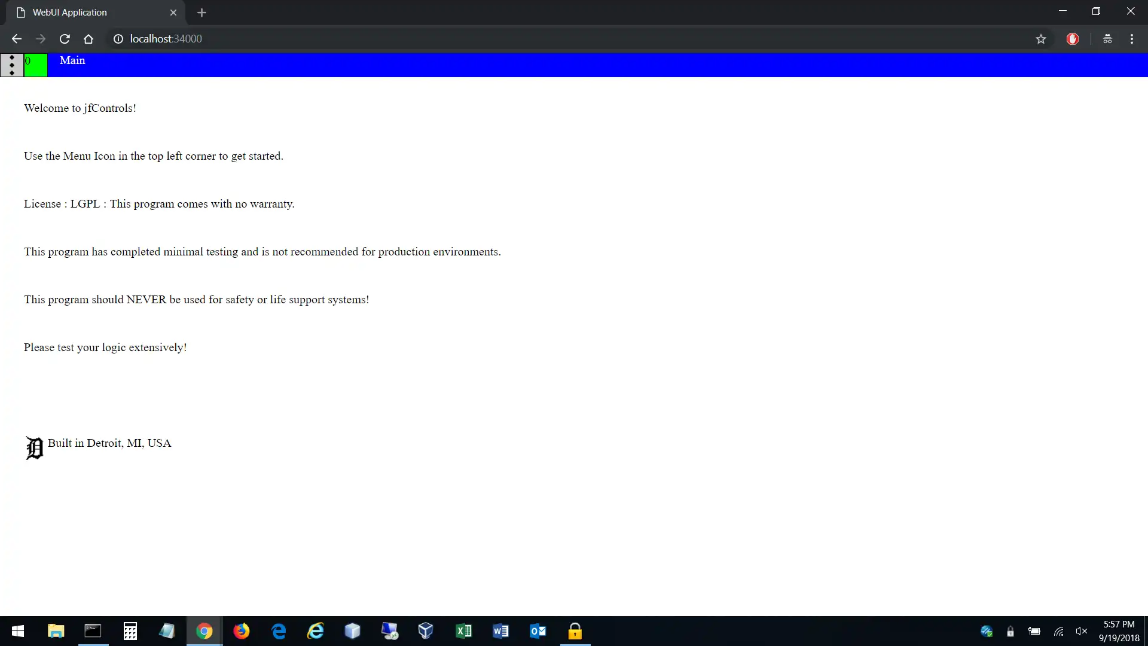Close the WebUI Application tab
This screenshot has width=1148, height=646.
tap(173, 13)
